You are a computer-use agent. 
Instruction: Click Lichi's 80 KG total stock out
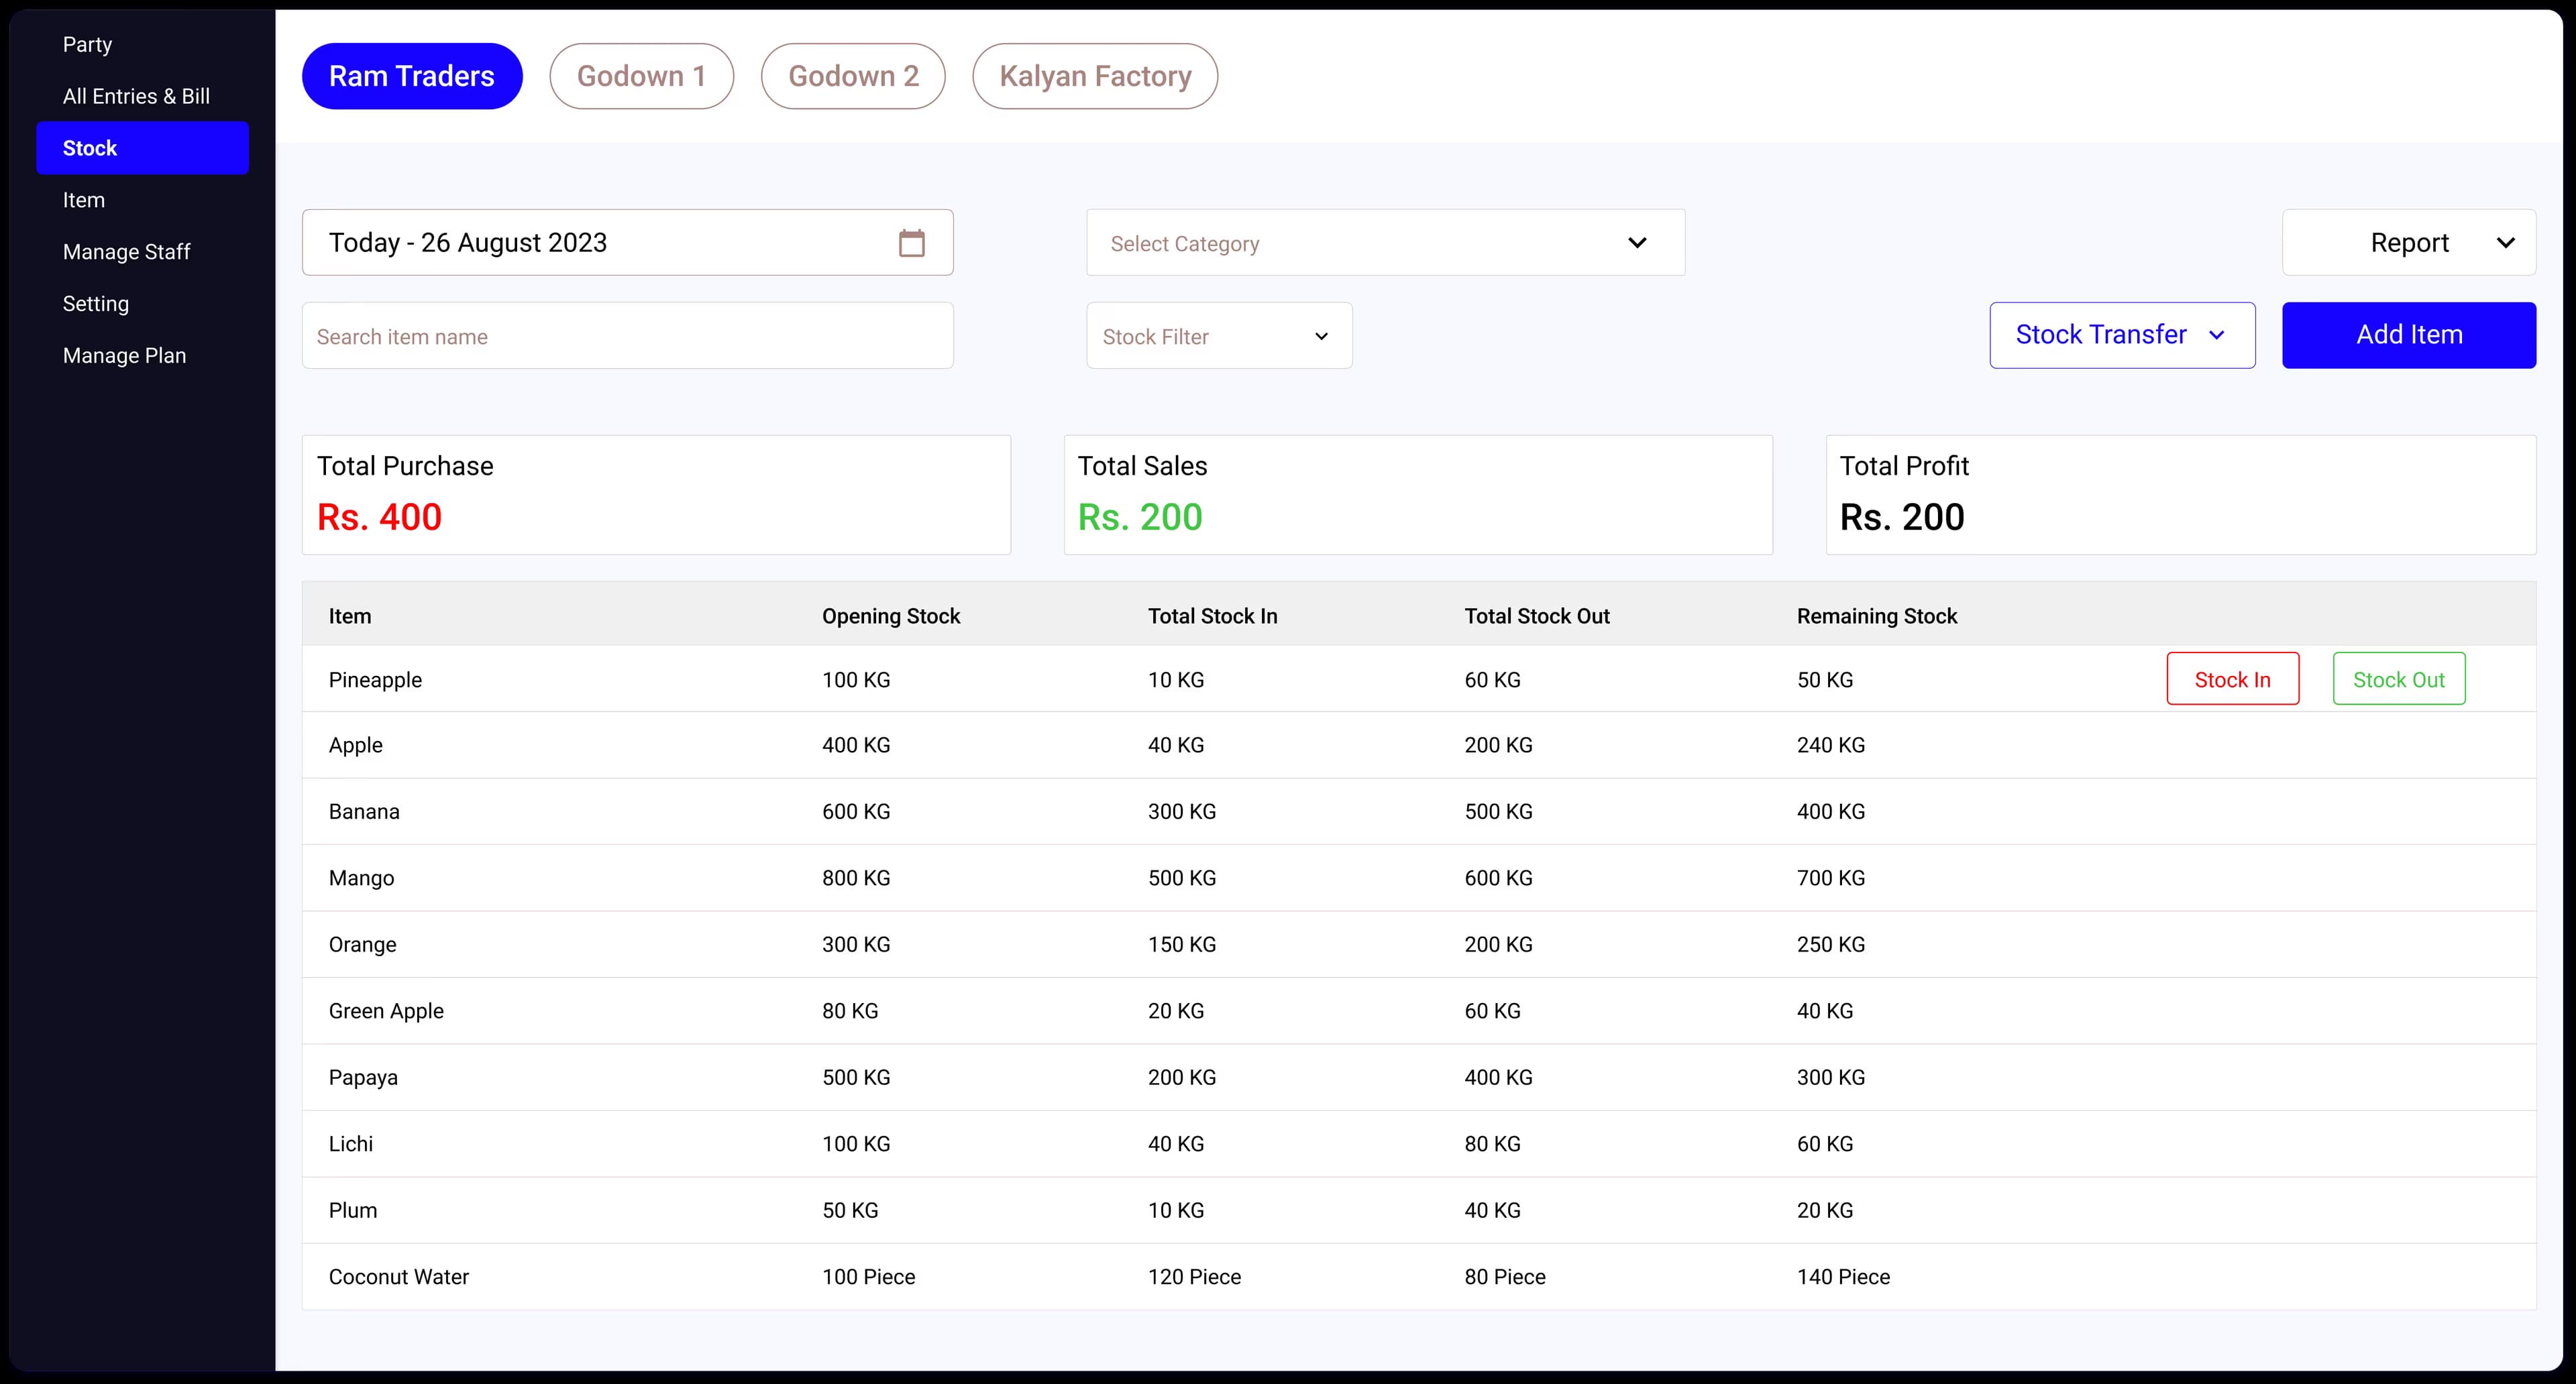(x=1492, y=1144)
